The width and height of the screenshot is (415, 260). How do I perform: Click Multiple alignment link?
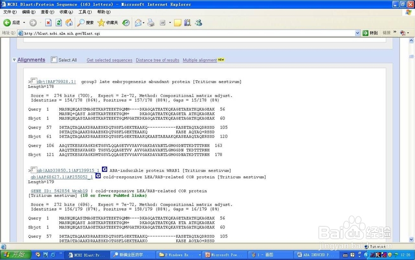coord(200,60)
